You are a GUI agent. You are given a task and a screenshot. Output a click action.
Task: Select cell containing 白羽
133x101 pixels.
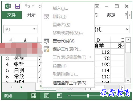pyautogui.click(x=25, y=70)
